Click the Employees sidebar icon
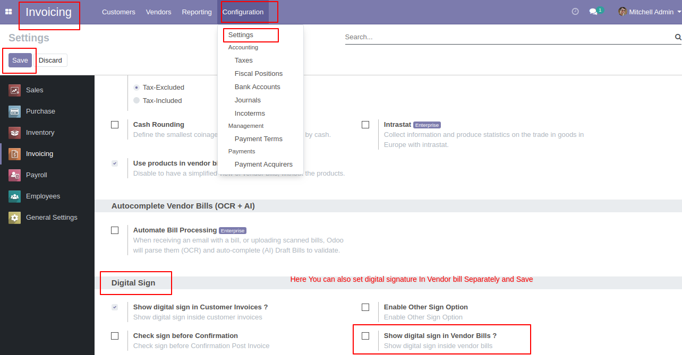The width and height of the screenshot is (682, 355). 14,196
